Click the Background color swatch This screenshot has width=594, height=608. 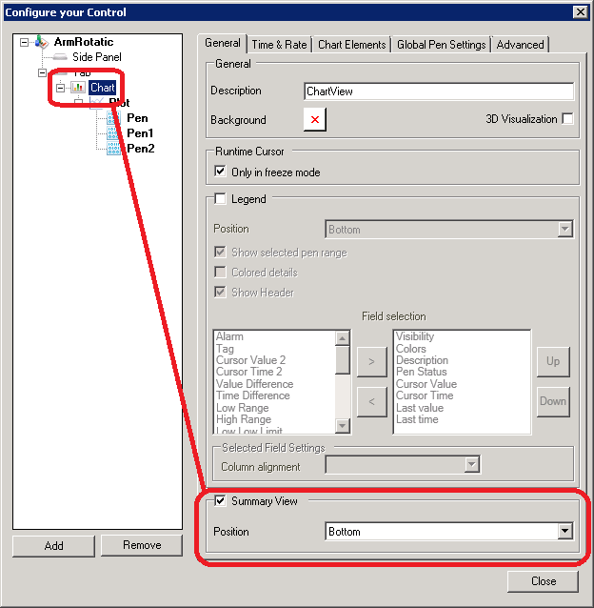315,120
